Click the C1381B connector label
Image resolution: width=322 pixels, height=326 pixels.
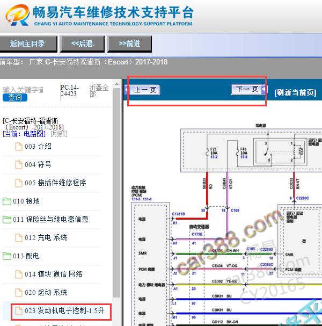[x=179, y=214]
